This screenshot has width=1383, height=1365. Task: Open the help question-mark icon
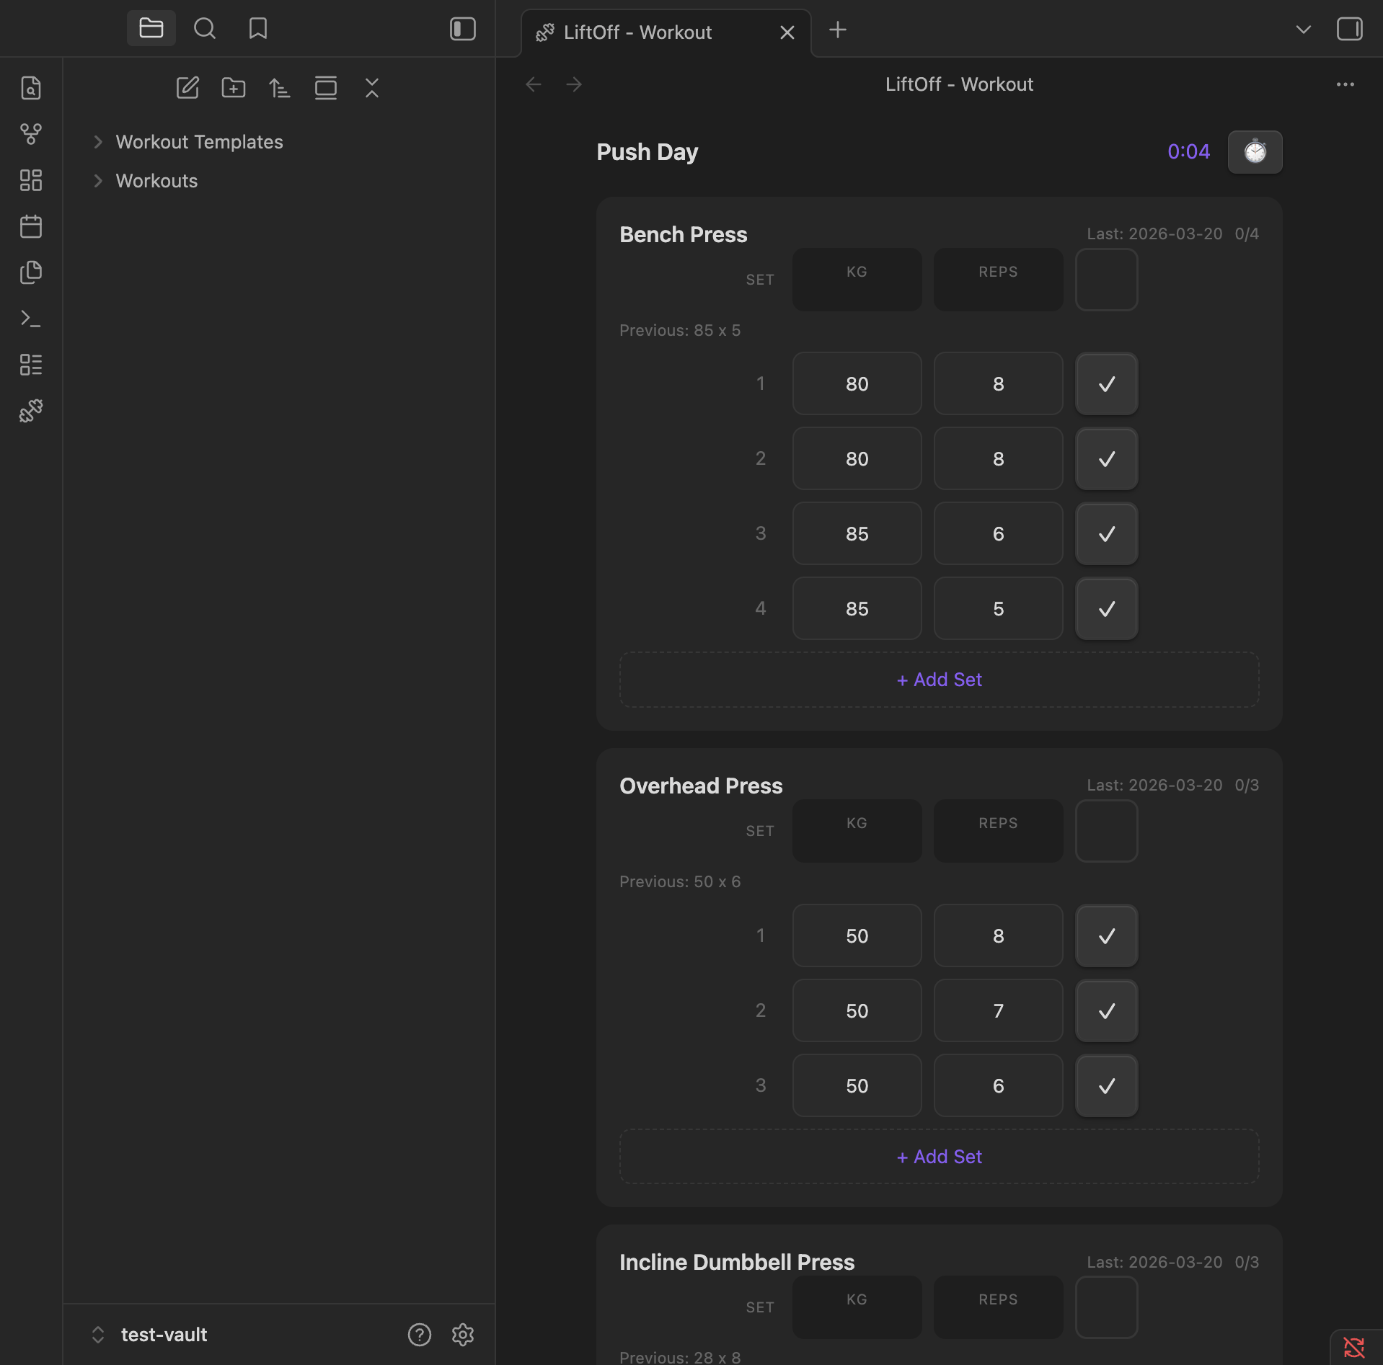[420, 1335]
